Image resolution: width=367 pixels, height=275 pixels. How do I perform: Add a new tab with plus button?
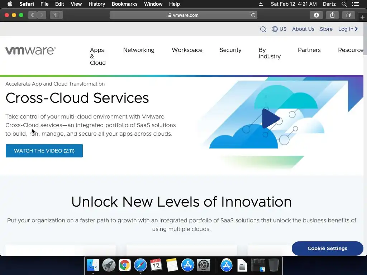tap(362, 17)
